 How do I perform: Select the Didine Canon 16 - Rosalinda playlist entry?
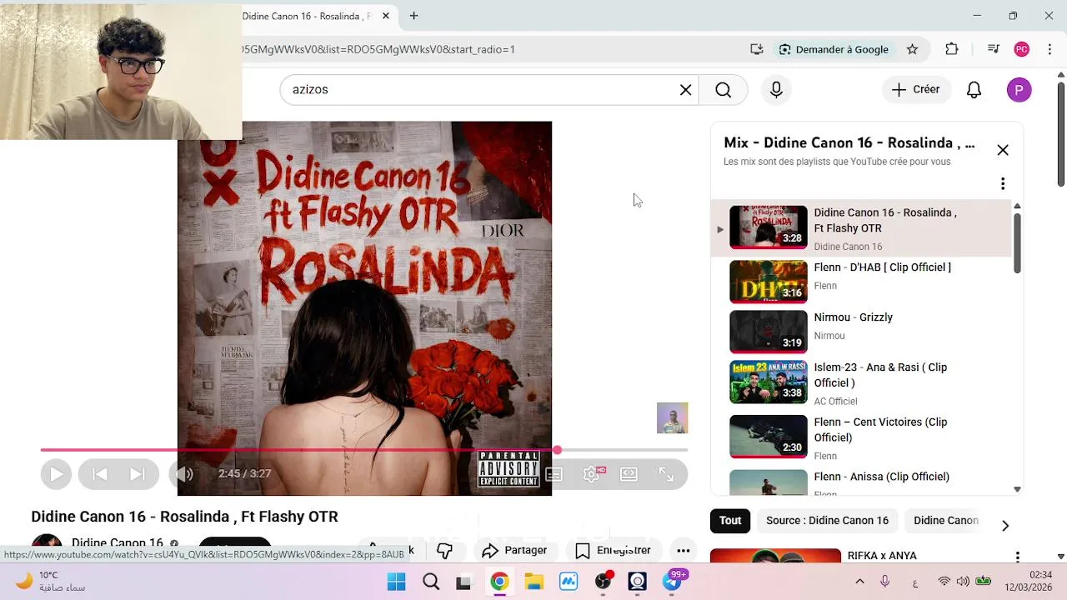tap(861, 228)
